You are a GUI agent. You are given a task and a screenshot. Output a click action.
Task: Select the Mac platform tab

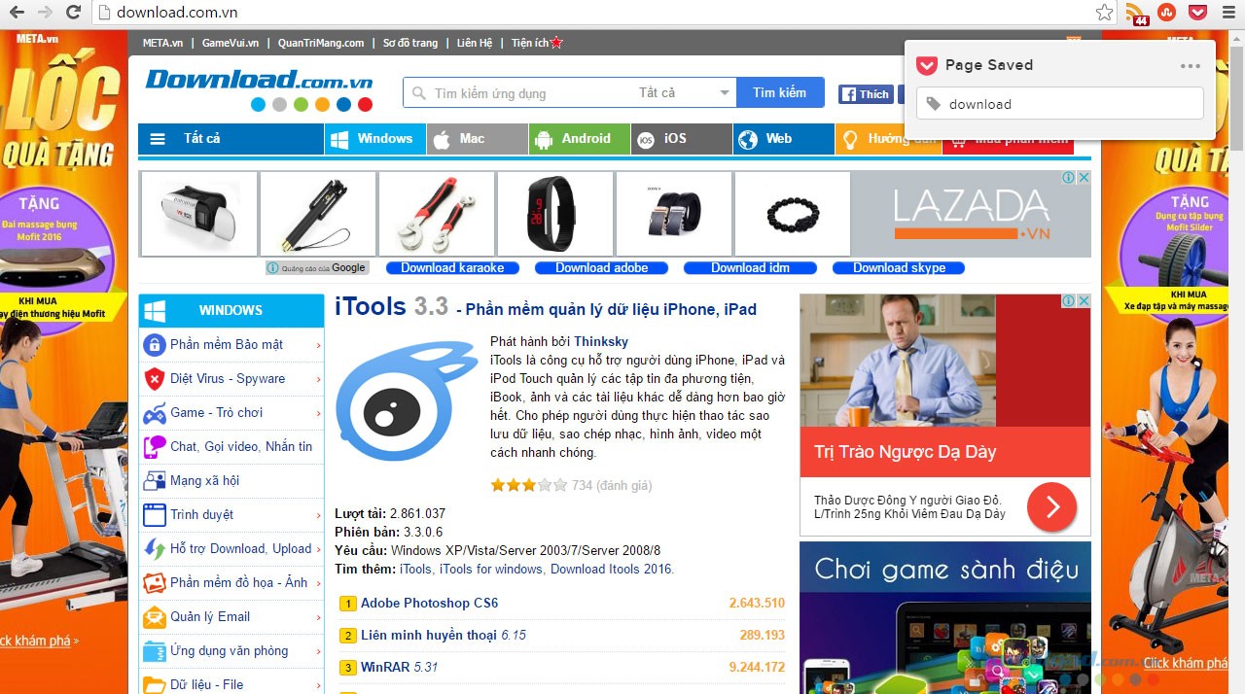(477, 139)
